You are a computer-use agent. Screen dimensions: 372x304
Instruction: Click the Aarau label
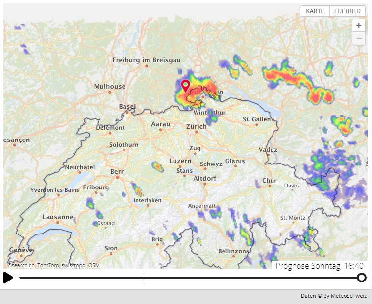point(161,124)
